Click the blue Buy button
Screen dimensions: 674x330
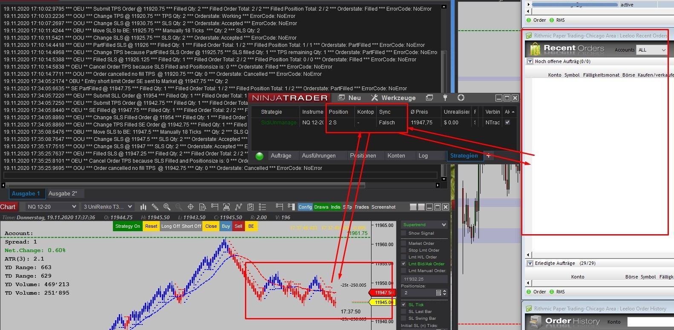pos(226,226)
